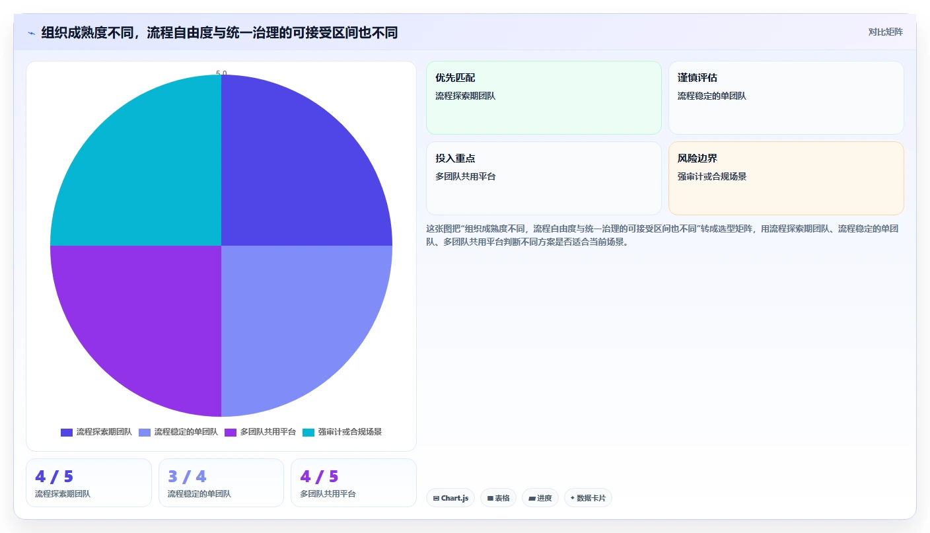This screenshot has height=533, width=930.
Task: Click the 3 / 4 流程稳定的单团队 stat card
Action: point(221,483)
